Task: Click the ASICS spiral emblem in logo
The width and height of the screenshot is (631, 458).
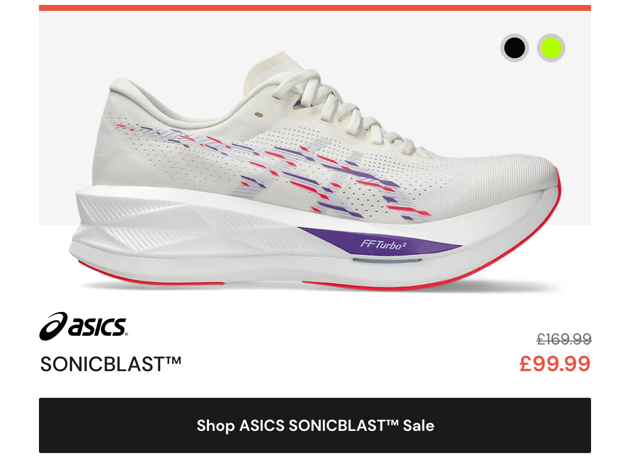Action: 53,326
